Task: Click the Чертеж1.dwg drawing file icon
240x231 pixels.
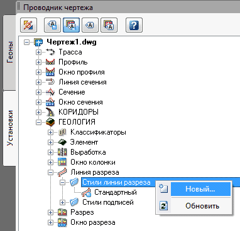Action: click(38, 42)
